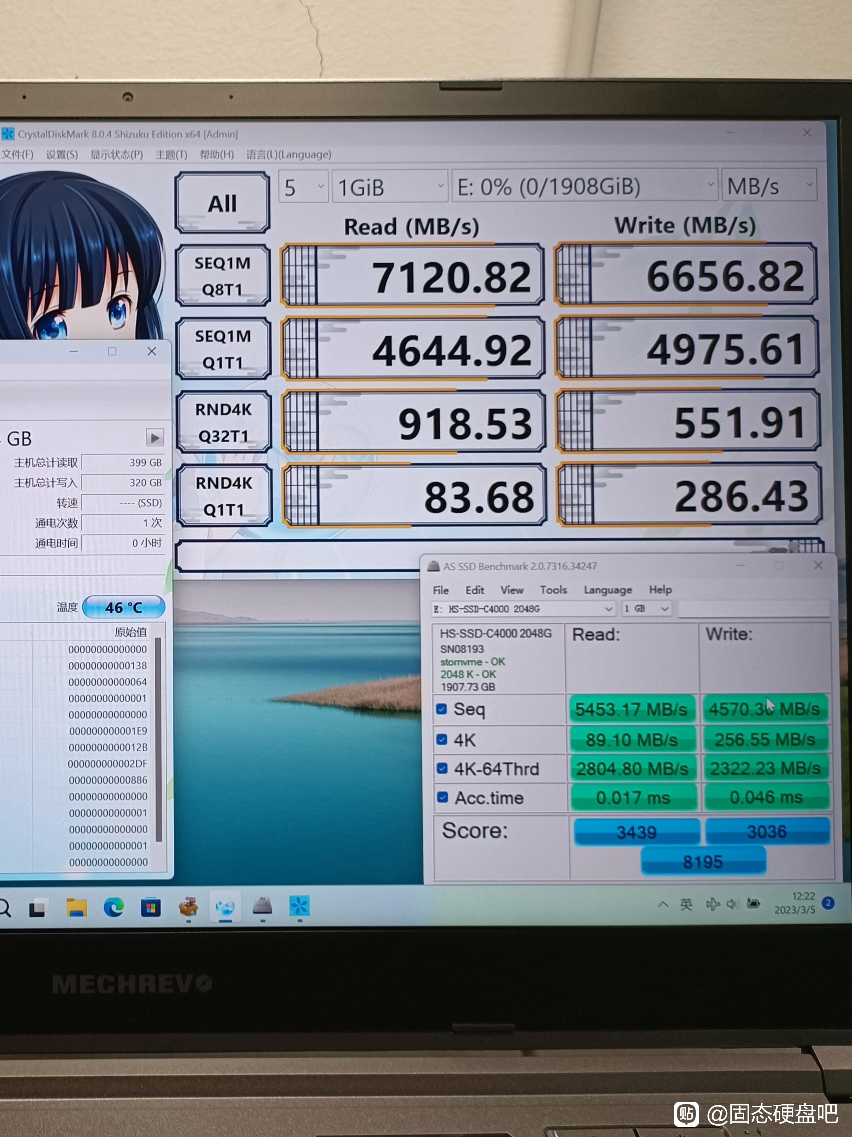Open Help menu in AS SSD Benchmark
Screen dimensions: 852x1137
tap(660, 589)
